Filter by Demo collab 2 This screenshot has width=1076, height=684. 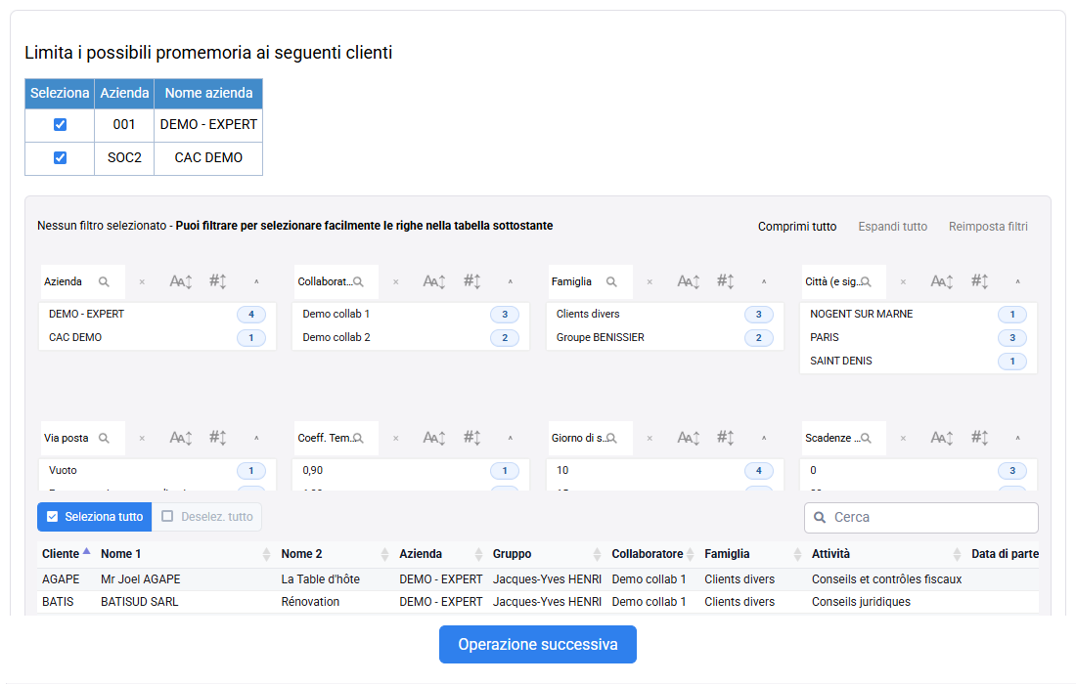(x=411, y=337)
